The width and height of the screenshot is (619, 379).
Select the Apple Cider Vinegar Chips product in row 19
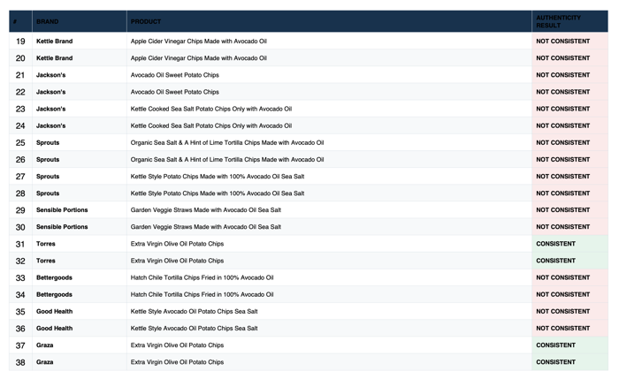pos(199,42)
